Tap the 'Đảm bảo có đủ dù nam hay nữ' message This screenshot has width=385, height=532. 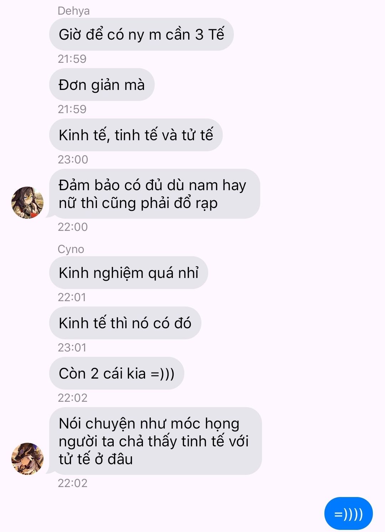coord(155,194)
